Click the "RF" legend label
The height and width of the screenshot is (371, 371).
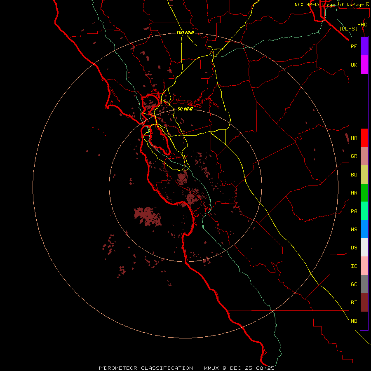(x=354, y=46)
